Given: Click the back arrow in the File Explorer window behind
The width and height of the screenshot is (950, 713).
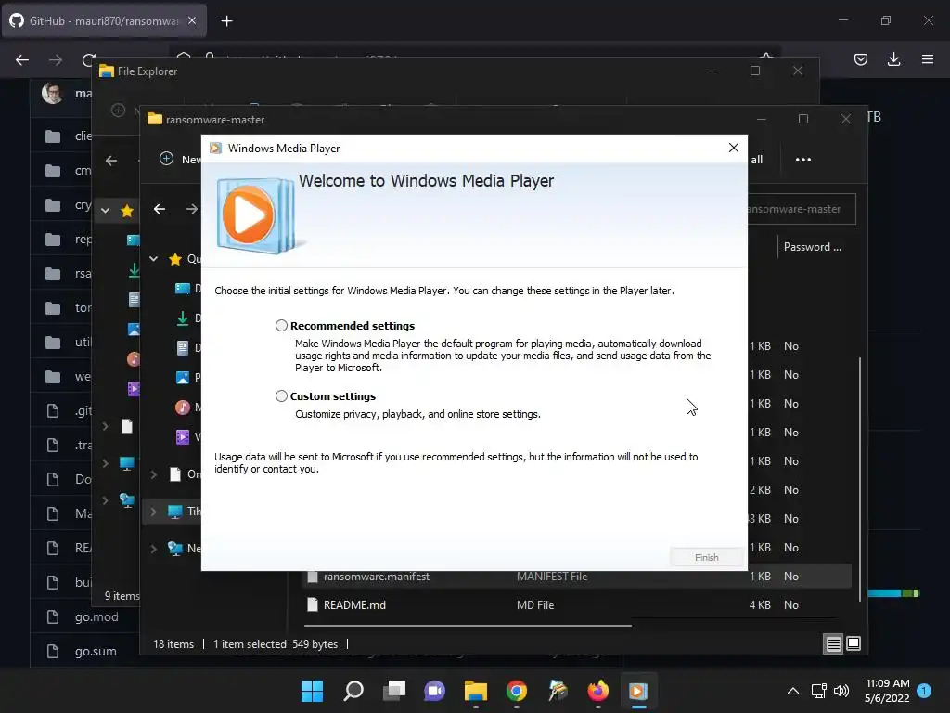Looking at the screenshot, I should click(111, 161).
